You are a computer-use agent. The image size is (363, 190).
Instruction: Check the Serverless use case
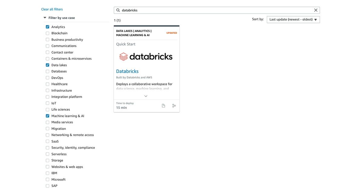(x=47, y=154)
